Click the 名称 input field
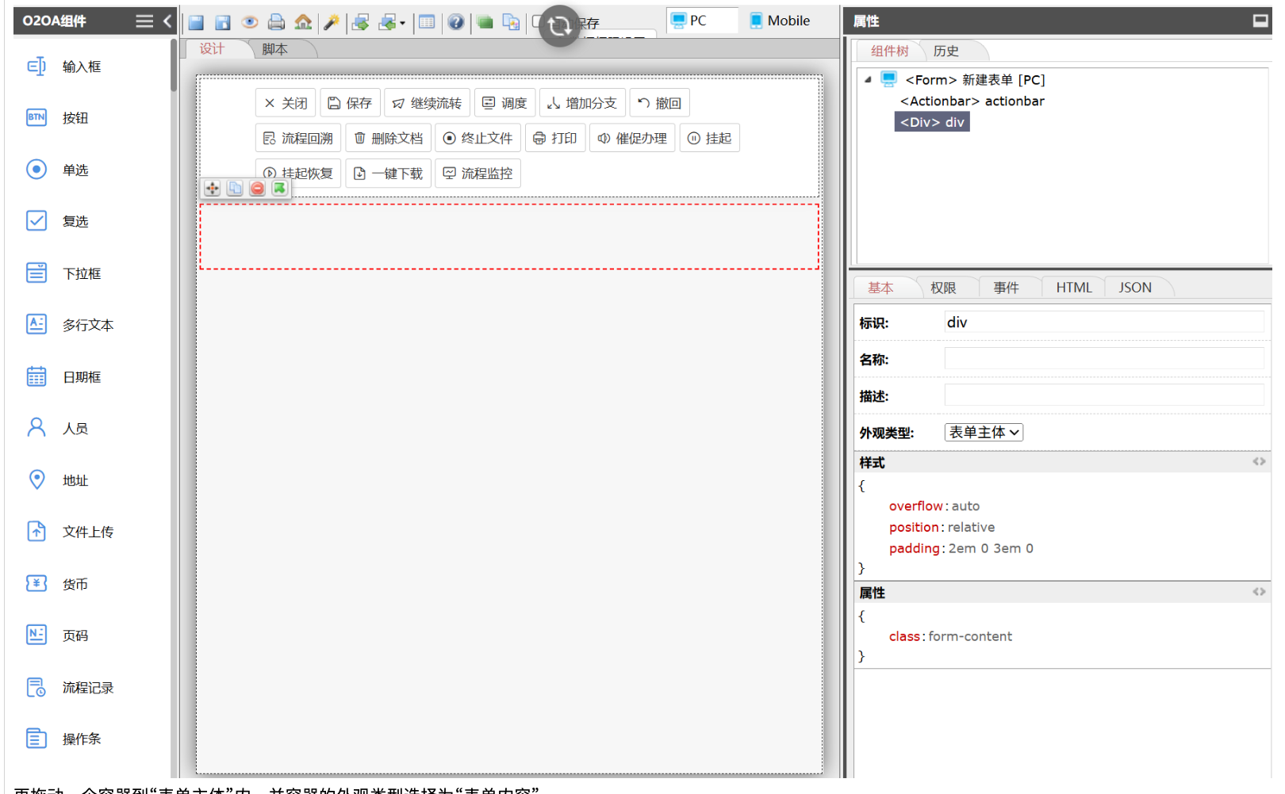This screenshot has height=794, width=1285. pyautogui.click(x=1103, y=359)
